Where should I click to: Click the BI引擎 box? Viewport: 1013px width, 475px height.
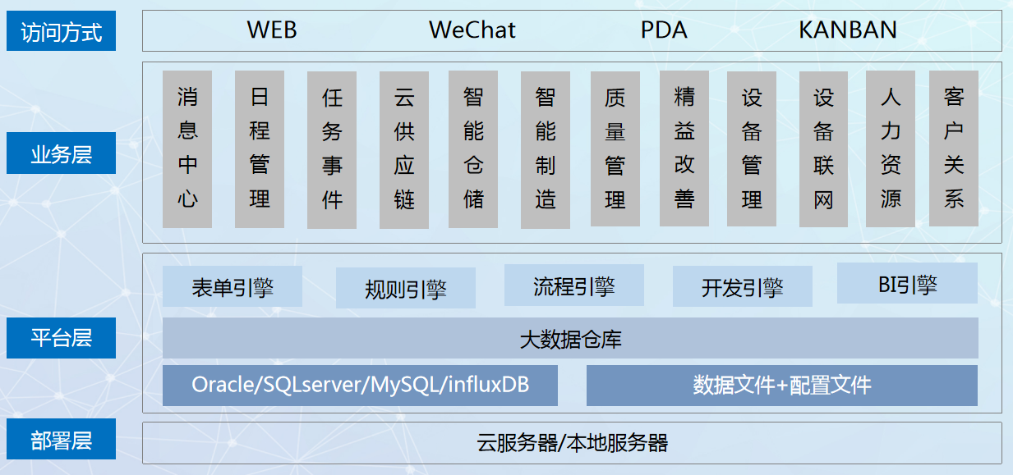(x=907, y=284)
